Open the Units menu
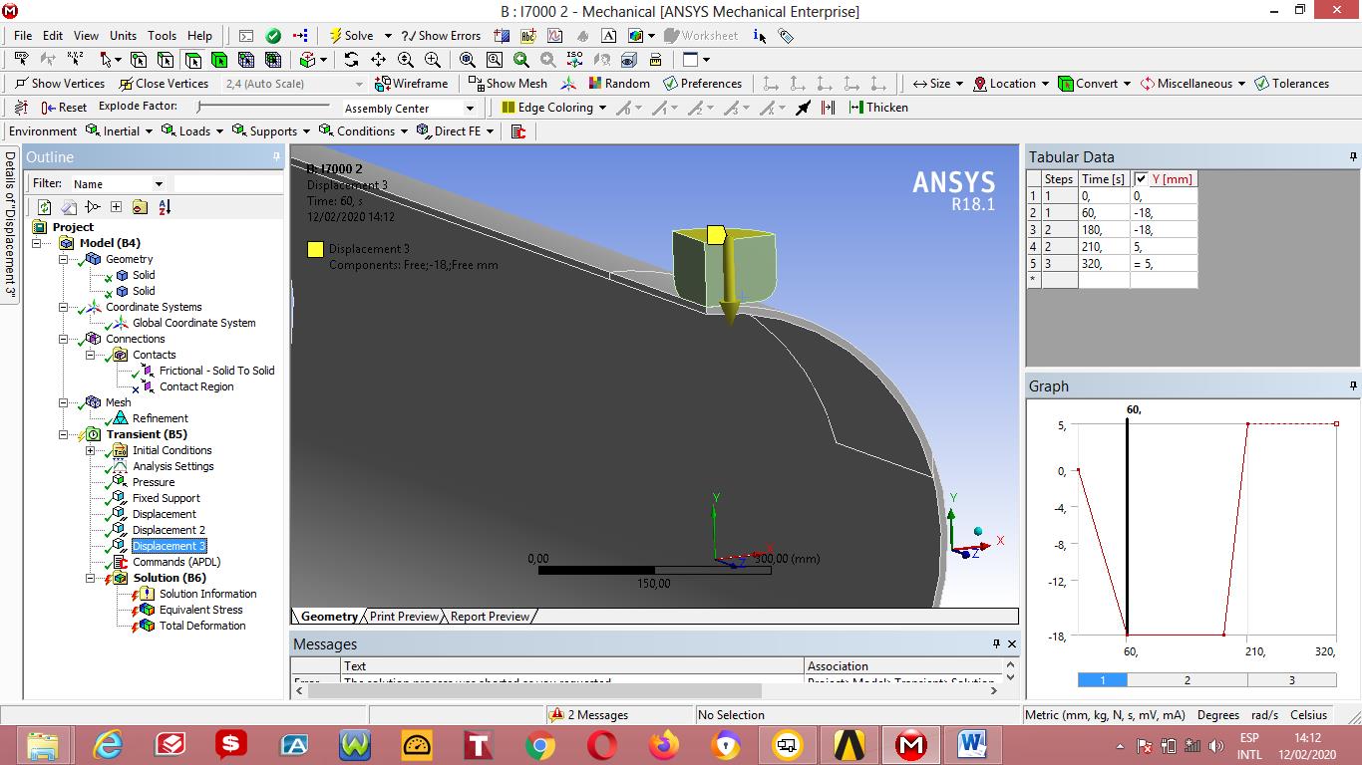Viewport: 1362px width, 765px height. (123, 36)
